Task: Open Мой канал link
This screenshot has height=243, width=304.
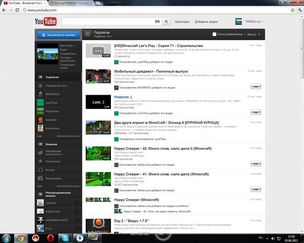Action: [x=67, y=46]
